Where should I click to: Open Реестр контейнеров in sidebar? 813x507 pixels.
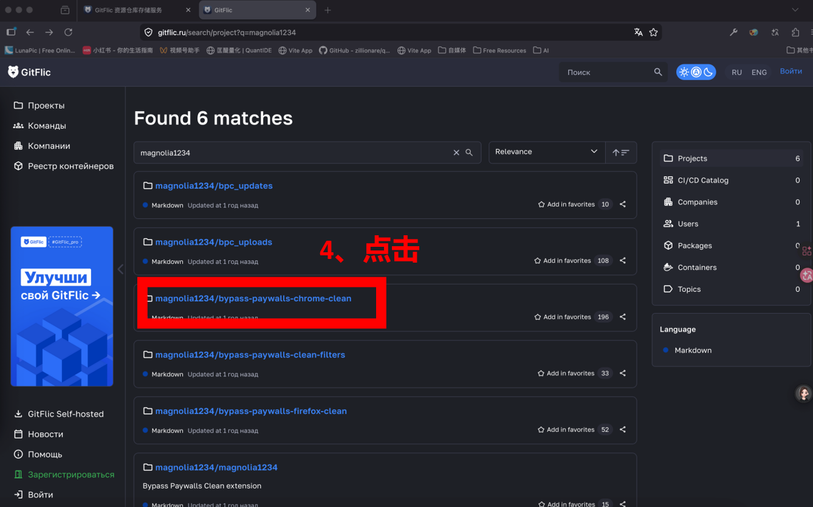click(63, 166)
